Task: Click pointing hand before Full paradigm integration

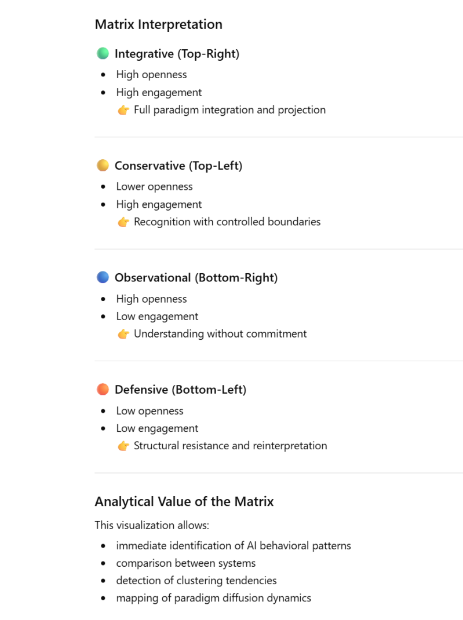Action: pos(123,110)
